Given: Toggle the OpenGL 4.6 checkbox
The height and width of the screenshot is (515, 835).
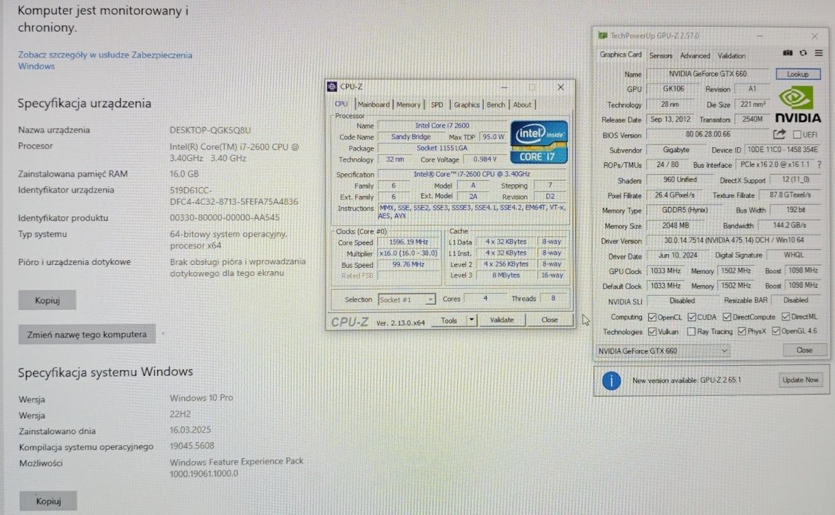Looking at the screenshot, I should click(775, 331).
